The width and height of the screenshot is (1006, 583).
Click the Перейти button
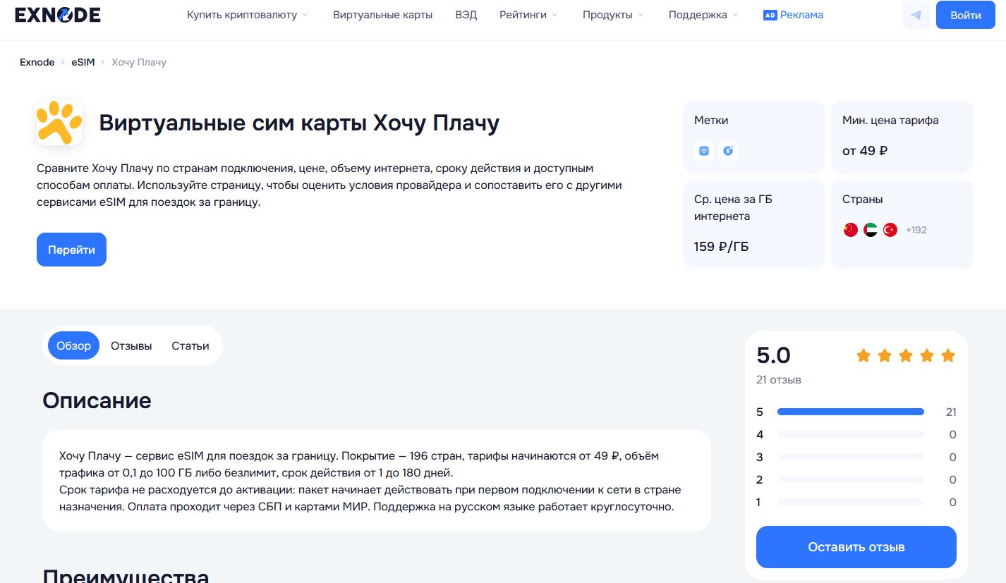(71, 250)
